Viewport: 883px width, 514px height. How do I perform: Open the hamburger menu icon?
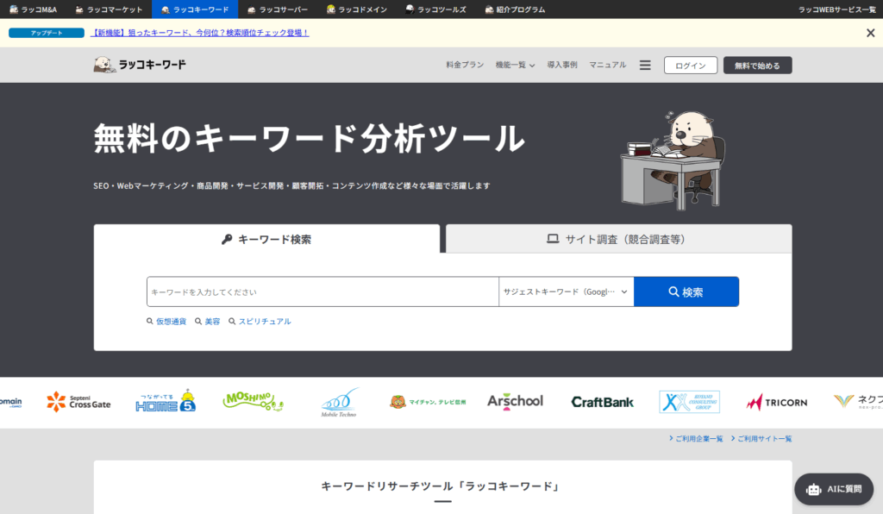[645, 66]
